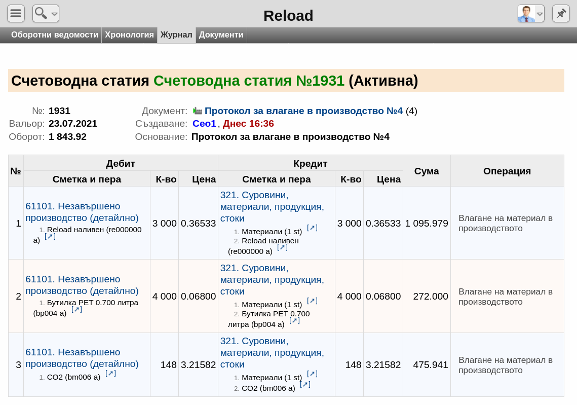The width and height of the screenshot is (577, 405).
Task: Open debit account 61101 in row 3
Action: coord(82,358)
